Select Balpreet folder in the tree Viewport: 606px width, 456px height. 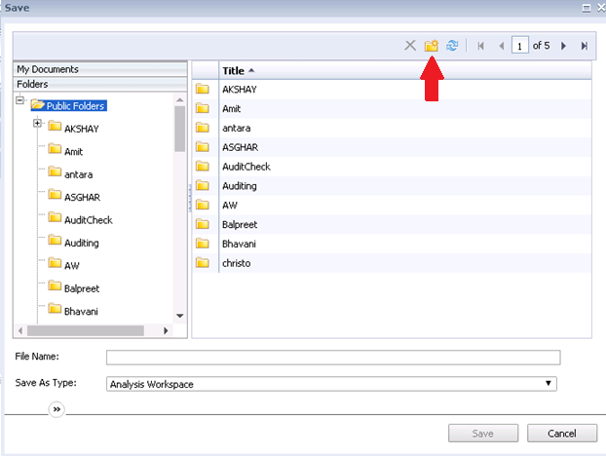(x=82, y=288)
